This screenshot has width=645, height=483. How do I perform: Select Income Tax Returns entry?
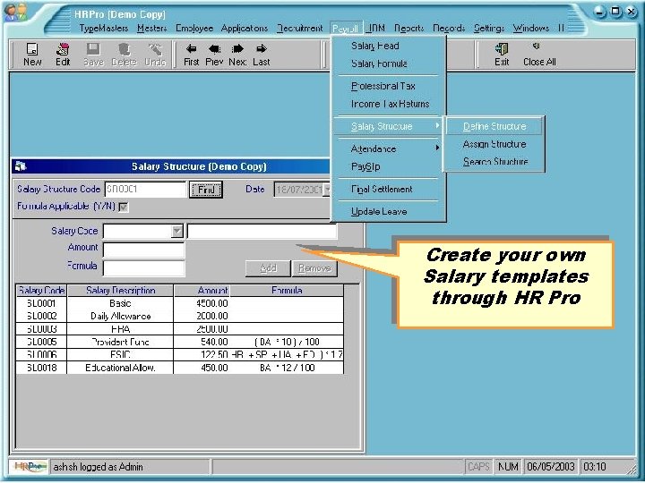pos(388,104)
